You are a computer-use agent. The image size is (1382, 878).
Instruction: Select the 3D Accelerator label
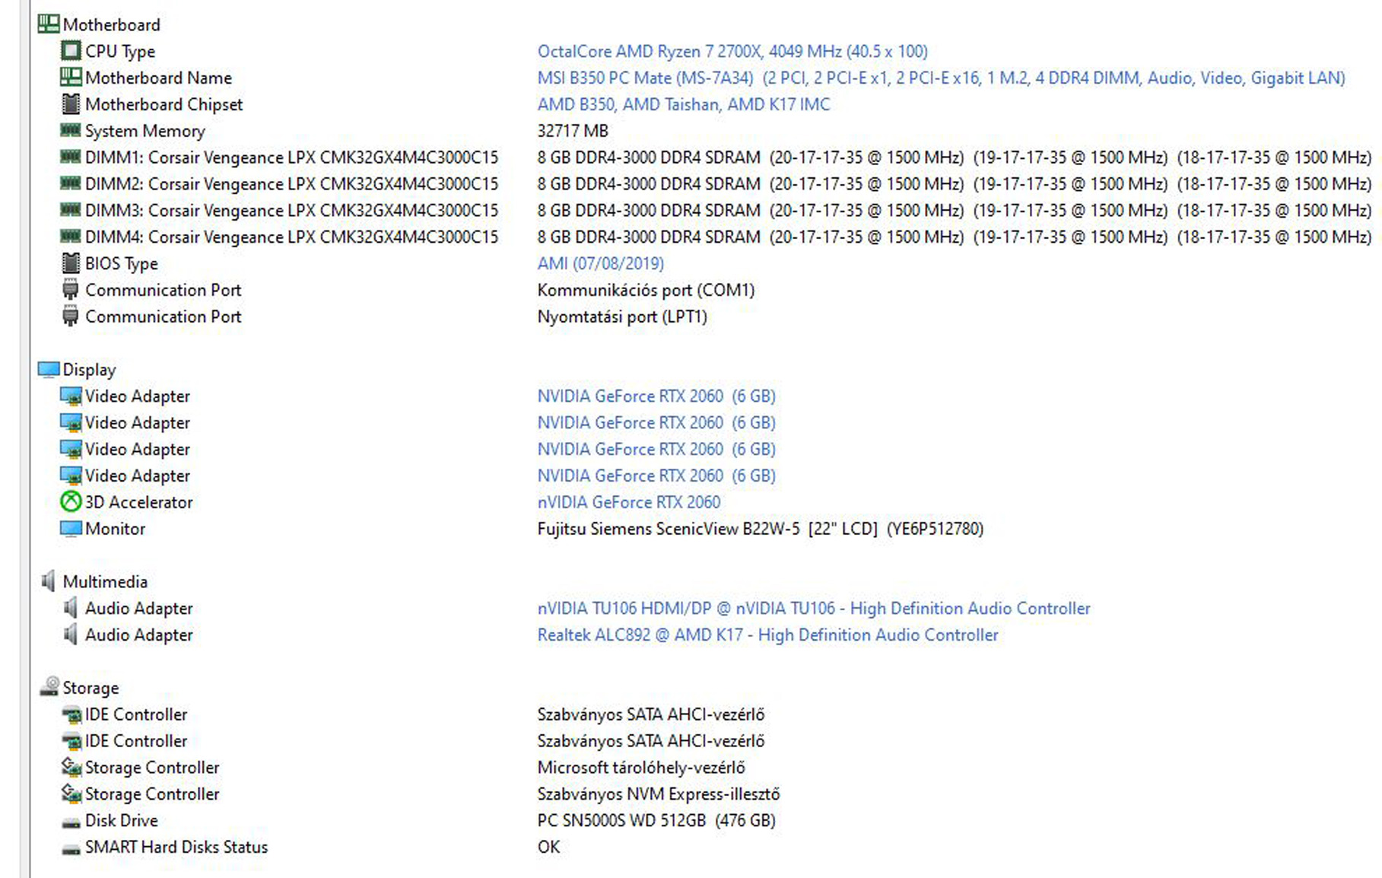coord(139,502)
